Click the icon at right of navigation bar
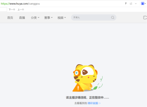Viewport: 147px width, 107px height. (145, 17)
